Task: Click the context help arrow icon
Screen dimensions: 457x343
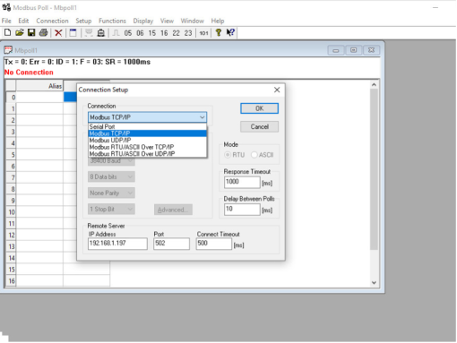Action: [x=230, y=32]
